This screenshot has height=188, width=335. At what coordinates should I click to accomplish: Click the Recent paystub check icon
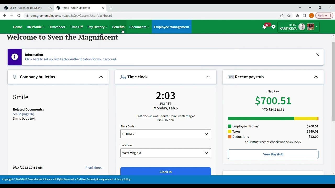click(x=231, y=77)
